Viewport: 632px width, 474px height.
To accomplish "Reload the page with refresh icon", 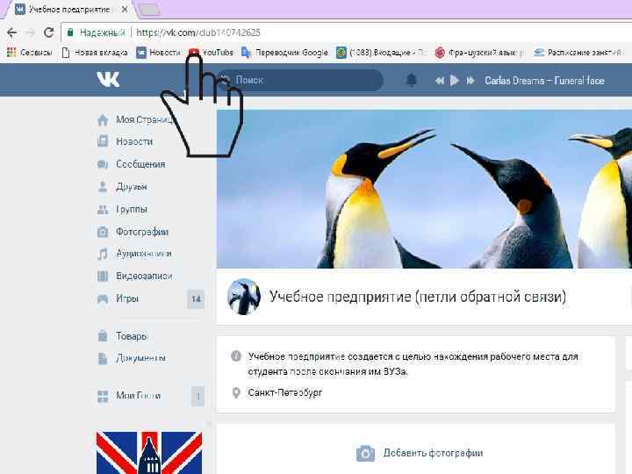I will pos(49,32).
